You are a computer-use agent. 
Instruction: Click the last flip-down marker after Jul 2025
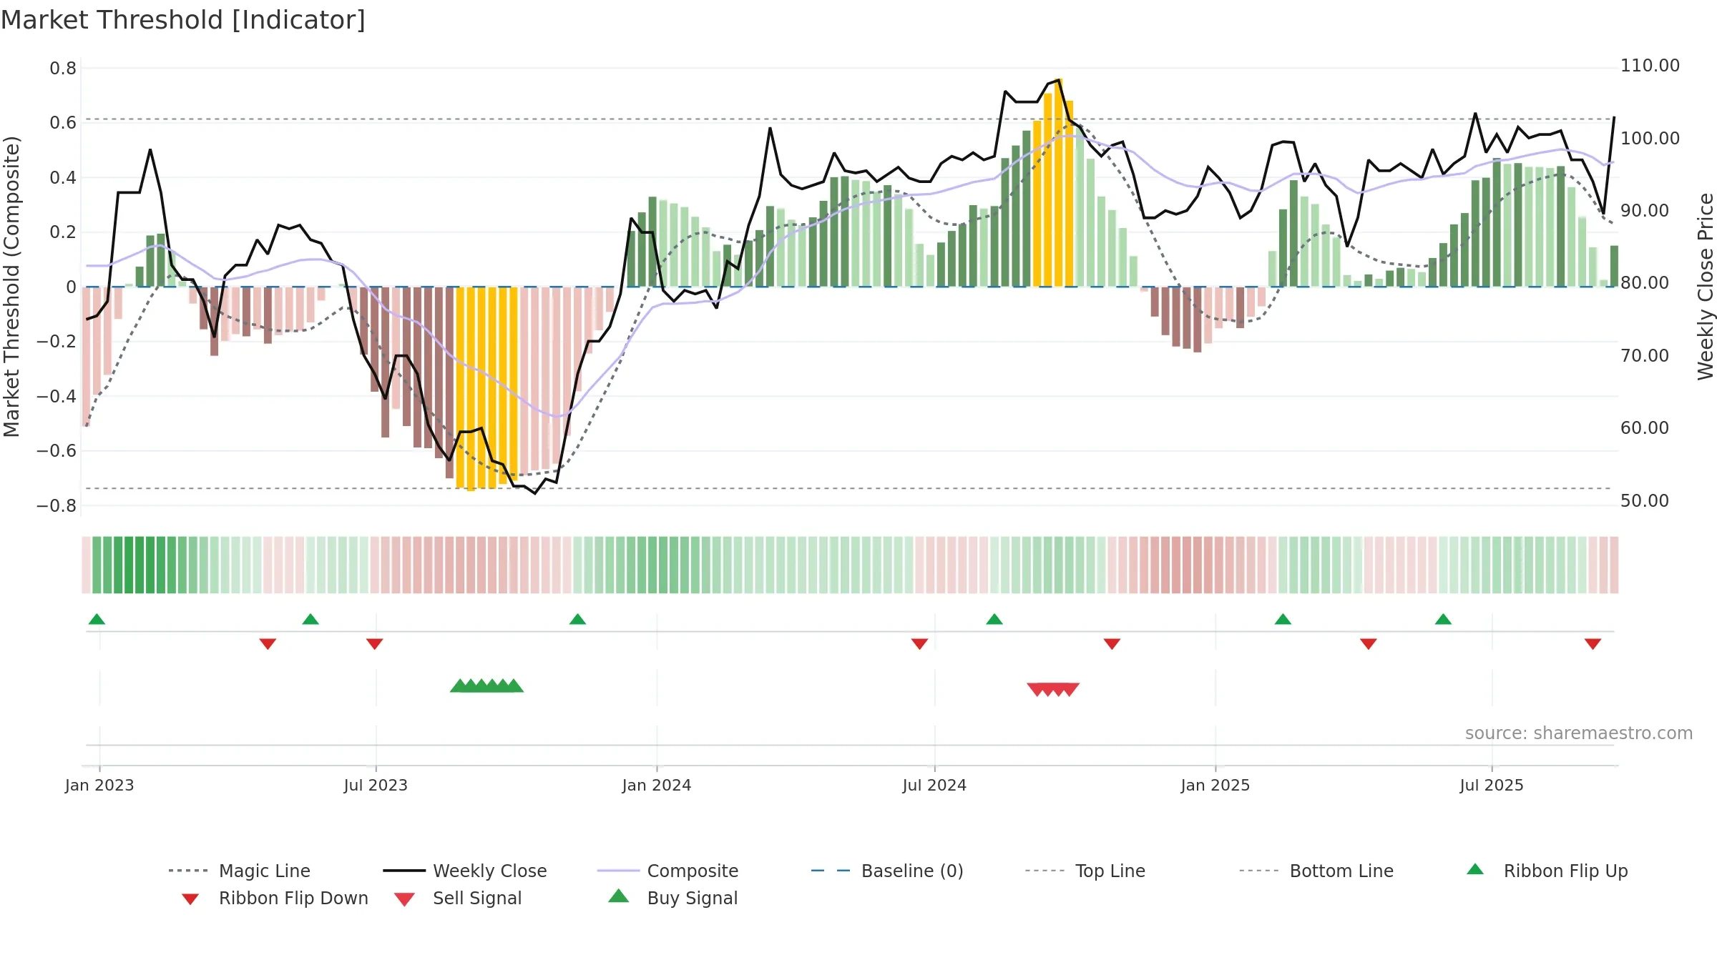(x=1593, y=644)
